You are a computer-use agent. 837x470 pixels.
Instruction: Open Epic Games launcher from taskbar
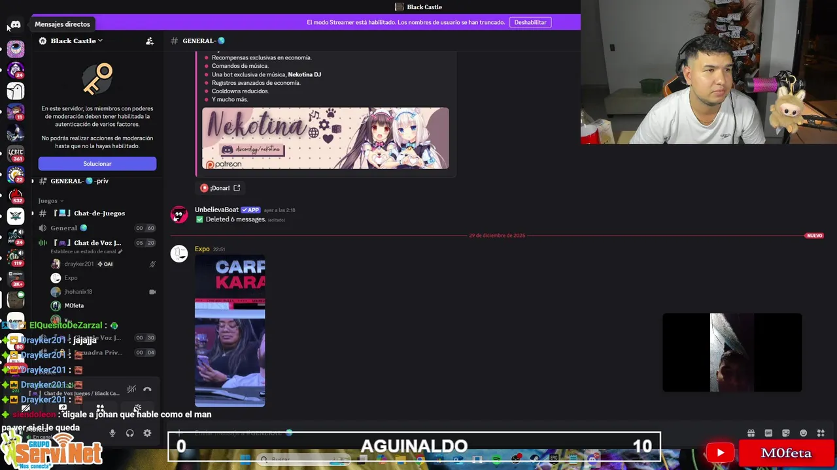(554, 460)
